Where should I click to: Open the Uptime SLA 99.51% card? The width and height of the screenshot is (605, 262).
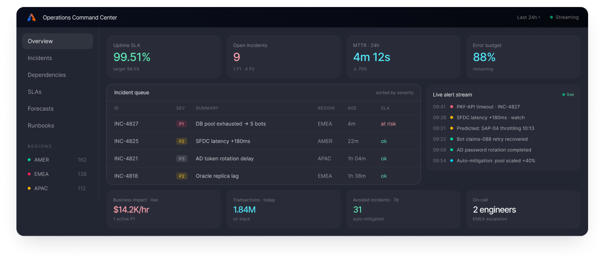click(x=164, y=57)
